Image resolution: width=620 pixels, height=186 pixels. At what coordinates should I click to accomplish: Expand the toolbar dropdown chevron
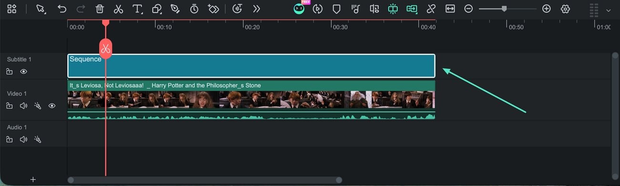point(608,10)
